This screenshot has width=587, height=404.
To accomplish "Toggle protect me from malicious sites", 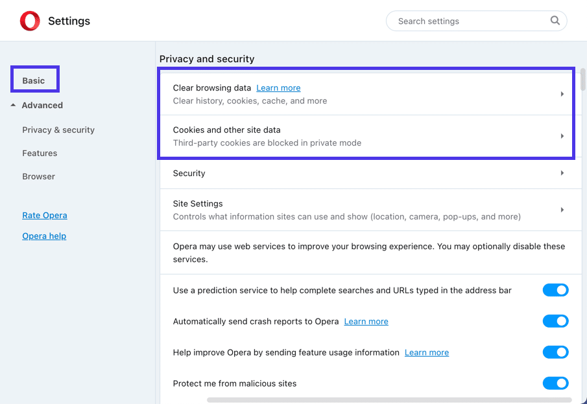I will [555, 383].
